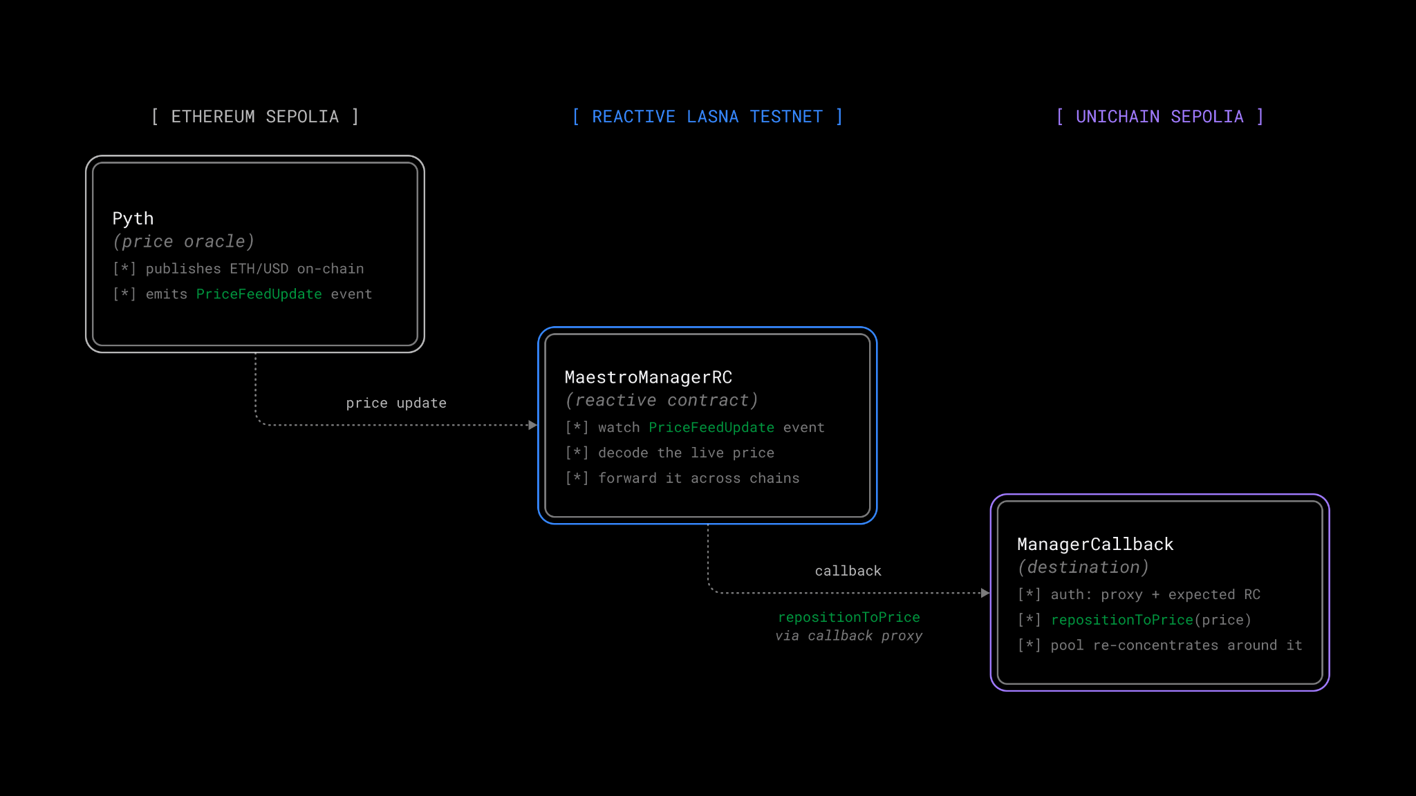The image size is (1416, 796).
Task: Click 'pool re-concentrates around it' line
Action: click(x=1160, y=645)
